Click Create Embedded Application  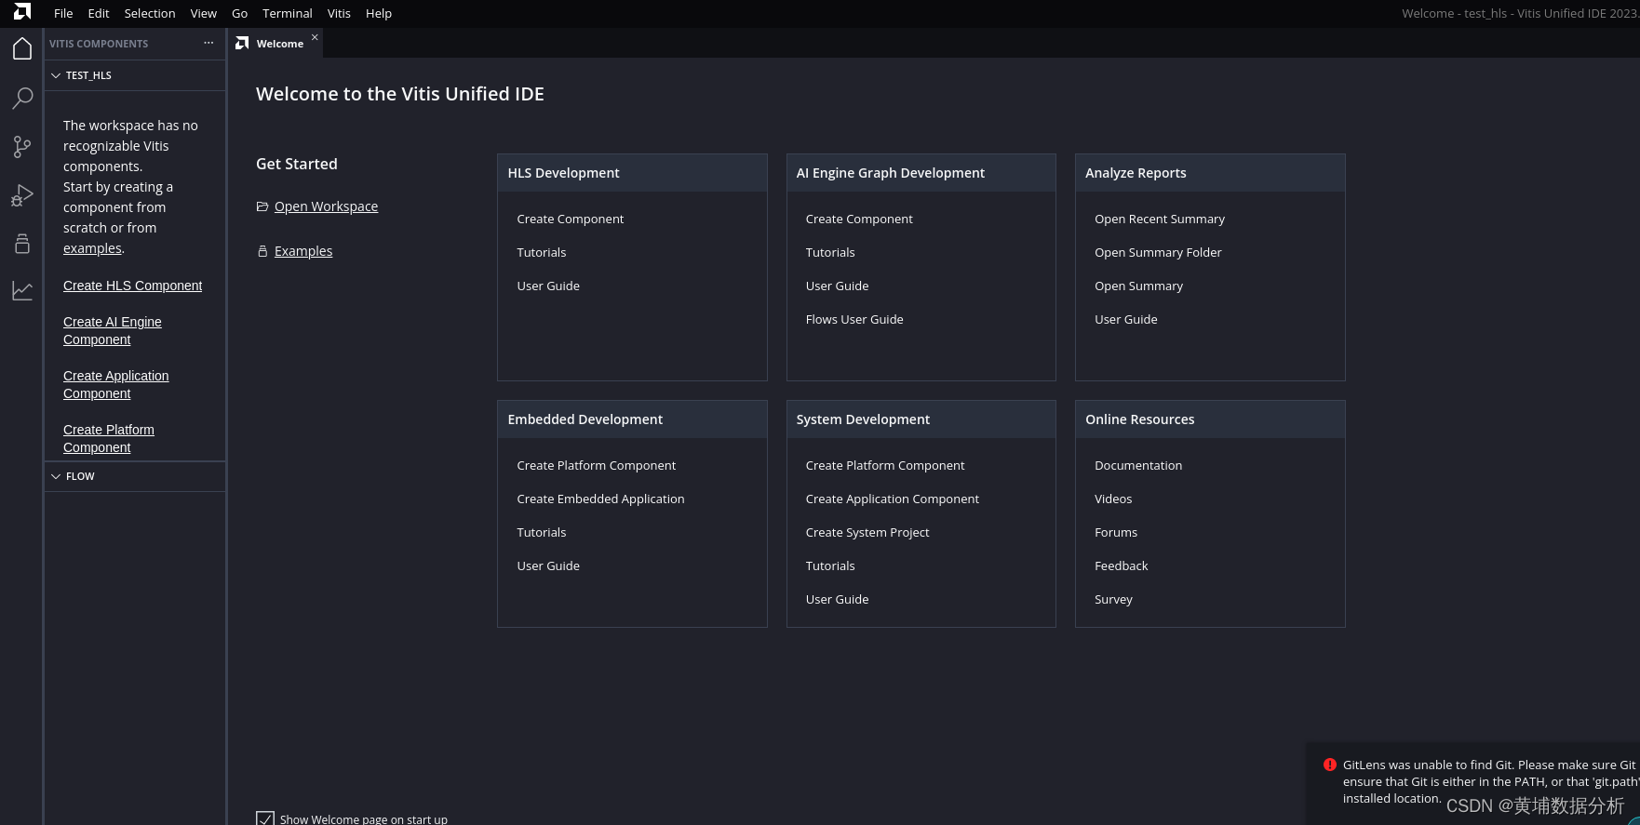600,499
